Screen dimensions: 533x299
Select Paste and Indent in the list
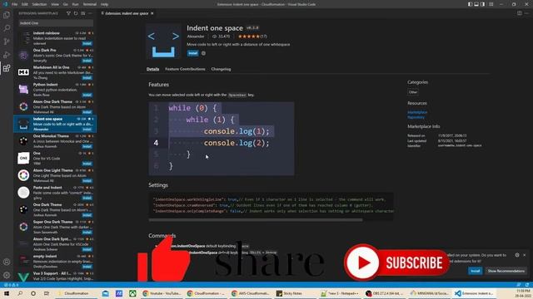[x=55, y=193]
